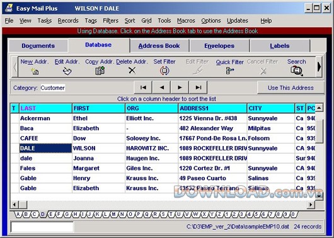The width and height of the screenshot is (334, 238).
Task: Jump to letter G index tab
Action: [x=67, y=214]
